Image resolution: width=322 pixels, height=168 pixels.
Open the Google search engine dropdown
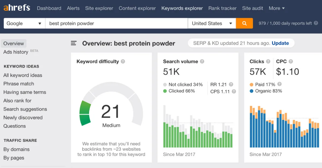24,23
